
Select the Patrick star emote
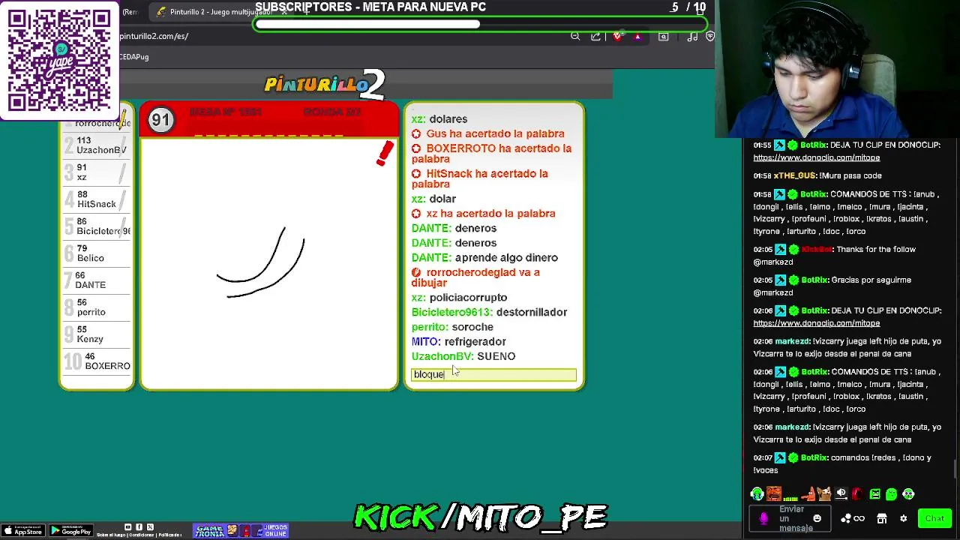pos(808,493)
